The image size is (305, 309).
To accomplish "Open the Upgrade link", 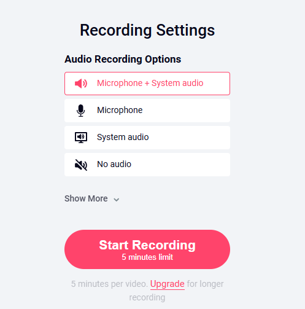I will click(168, 284).
